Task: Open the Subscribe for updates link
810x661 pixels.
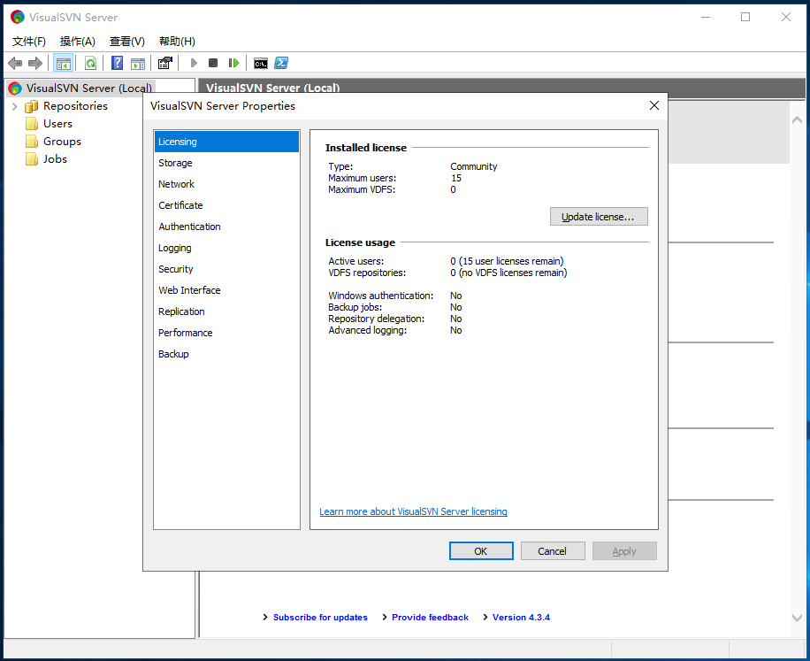Action: tap(320, 617)
